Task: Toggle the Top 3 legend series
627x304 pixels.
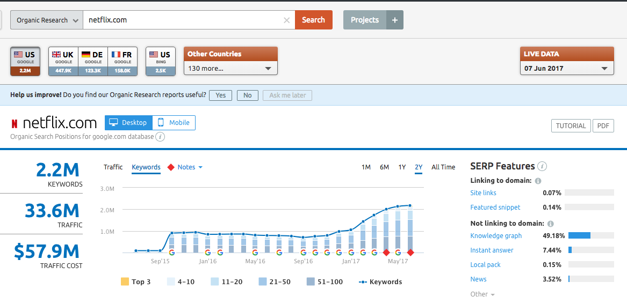Action: tap(125, 281)
